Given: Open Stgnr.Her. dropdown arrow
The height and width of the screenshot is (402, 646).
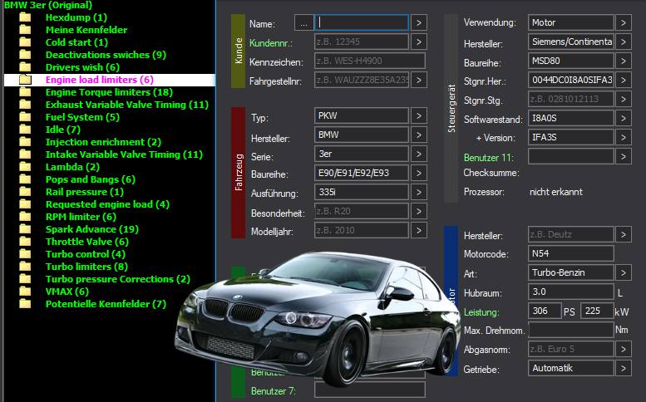Looking at the screenshot, I should coord(624,80).
